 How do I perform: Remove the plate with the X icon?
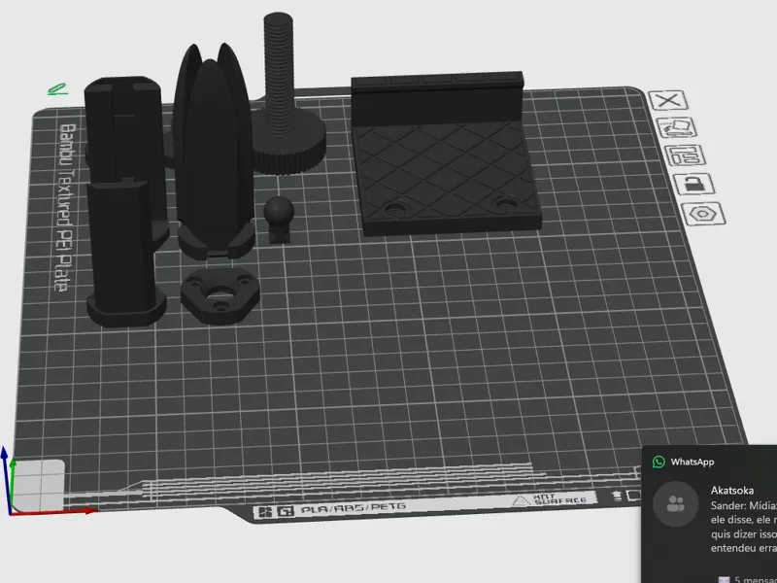coord(668,101)
